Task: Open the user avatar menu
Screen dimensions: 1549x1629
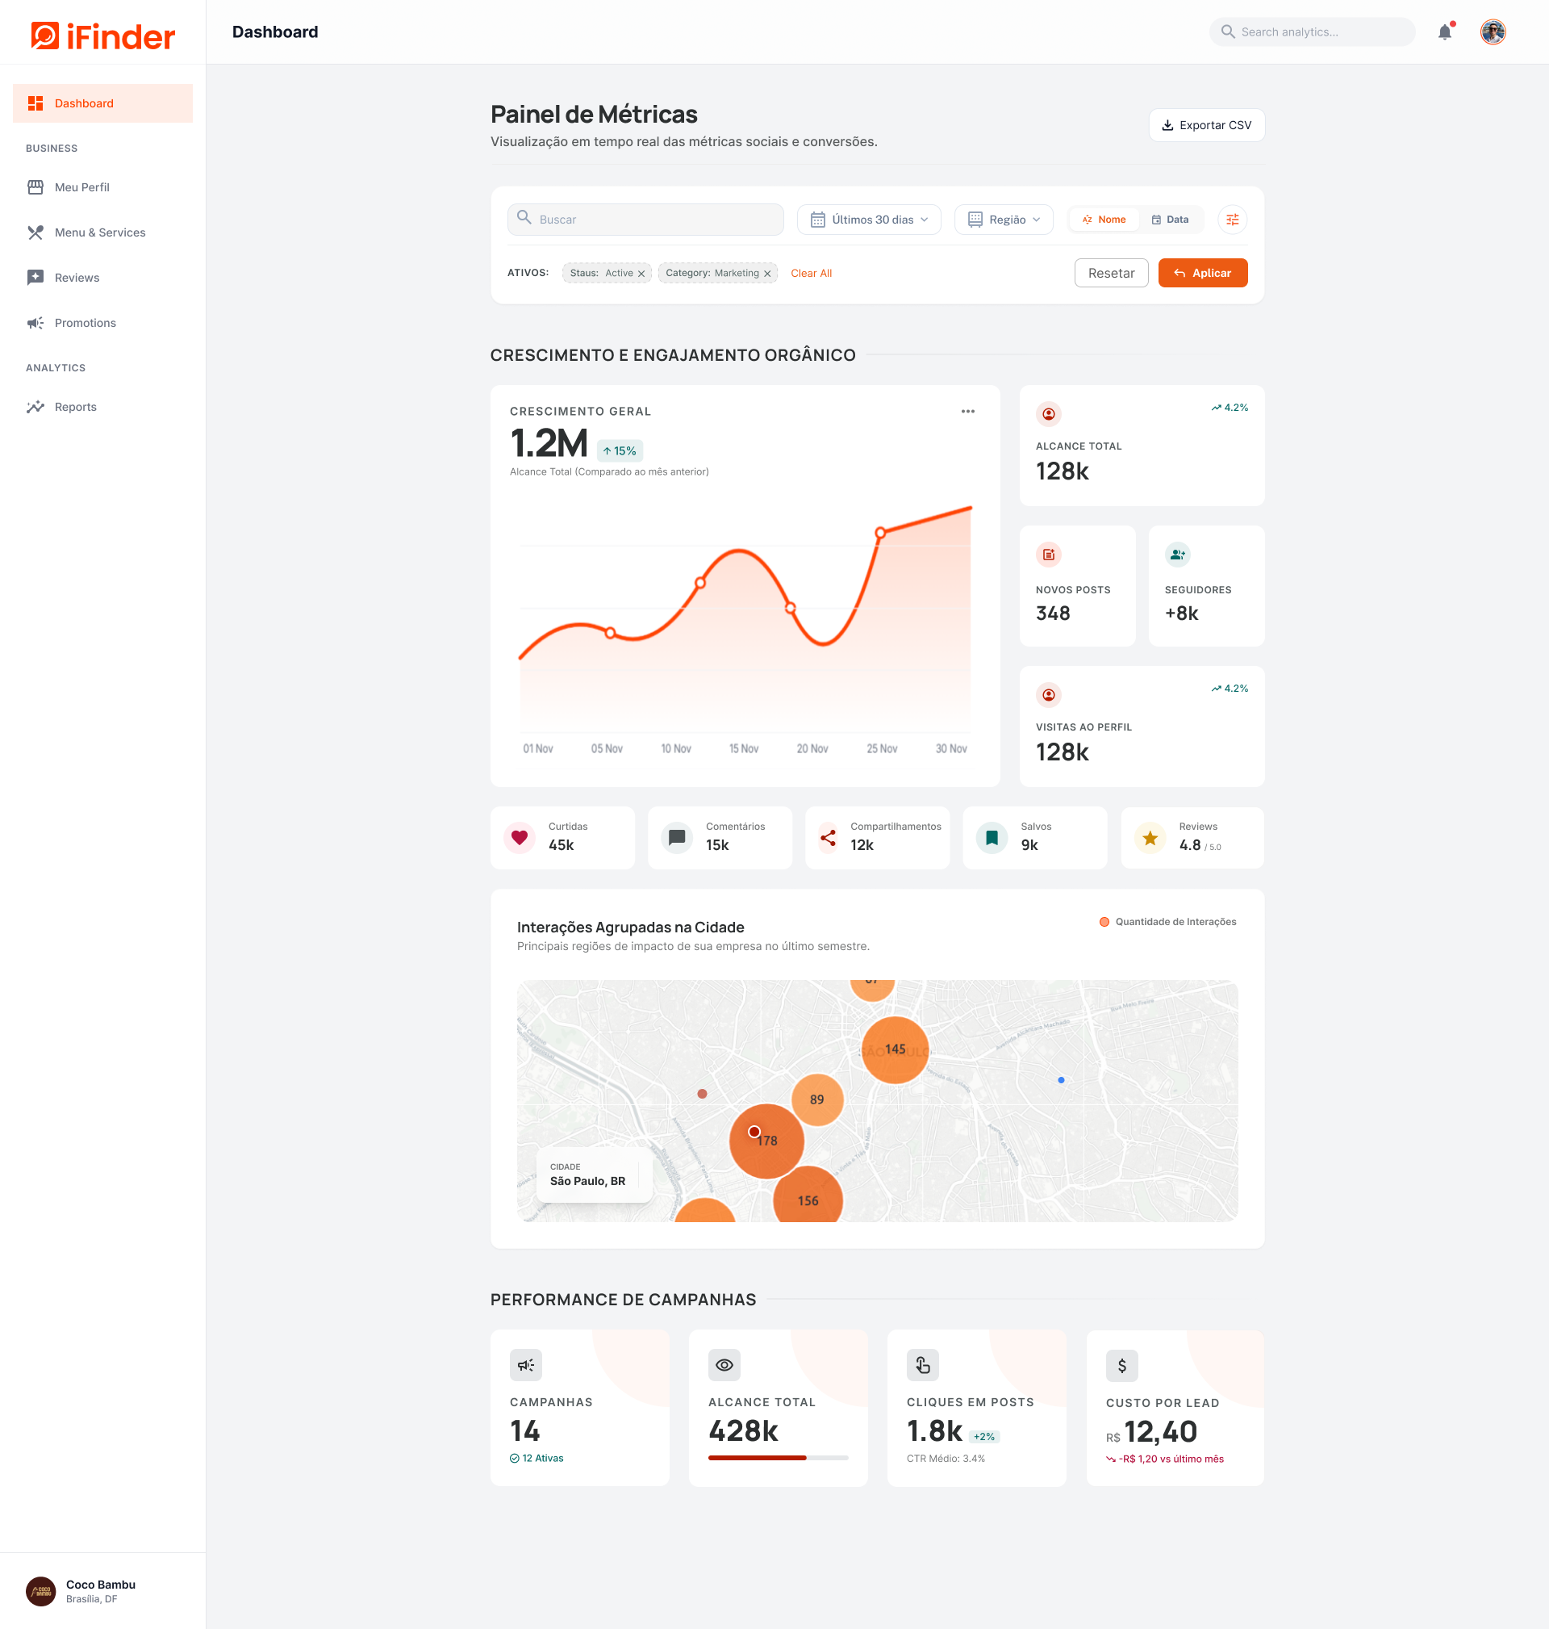Action: click(x=1493, y=32)
